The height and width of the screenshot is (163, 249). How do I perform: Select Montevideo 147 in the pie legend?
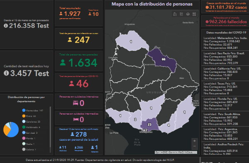point(33,110)
